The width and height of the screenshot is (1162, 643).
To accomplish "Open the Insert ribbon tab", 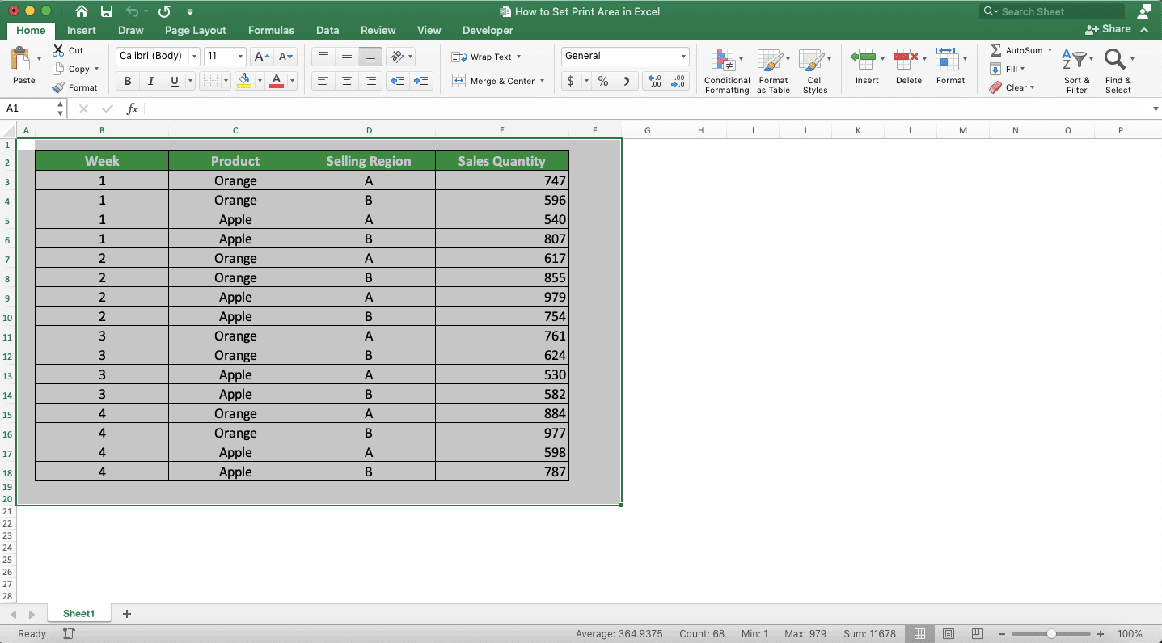I will 81,31.
